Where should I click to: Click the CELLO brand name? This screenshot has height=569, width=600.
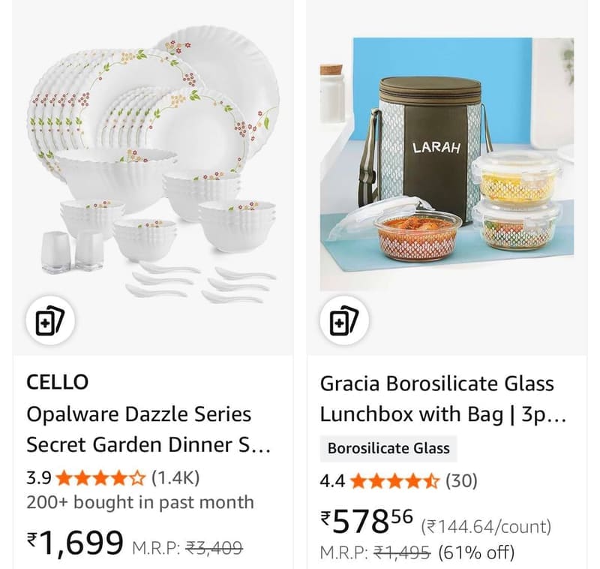pos(58,382)
